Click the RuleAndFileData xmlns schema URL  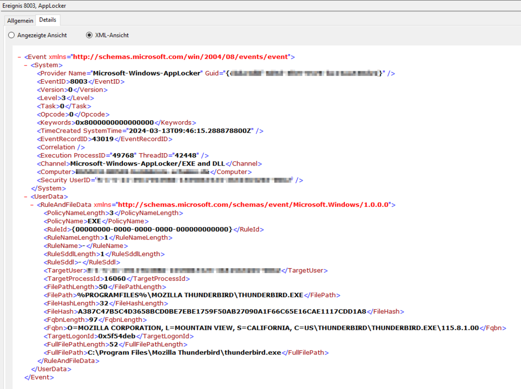point(254,205)
